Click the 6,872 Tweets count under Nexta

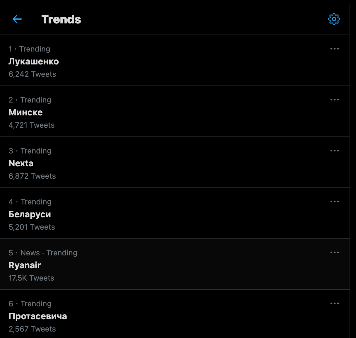click(x=32, y=176)
